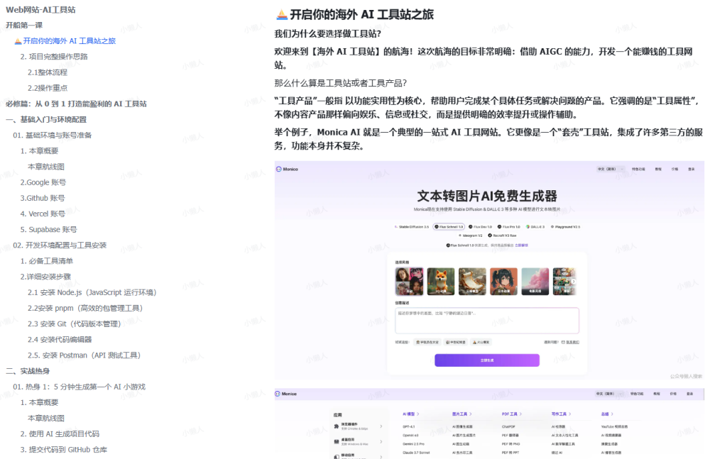Jump to 2.1整体流程 in the outline
The width and height of the screenshot is (727, 459).
(x=48, y=73)
